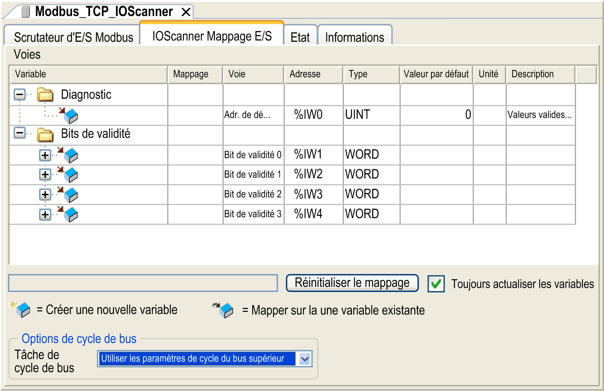
Task: Click the Diagnostic folder icon
Action: (45, 95)
